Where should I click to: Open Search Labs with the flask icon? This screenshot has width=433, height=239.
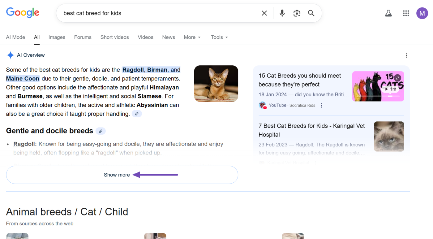(x=388, y=13)
